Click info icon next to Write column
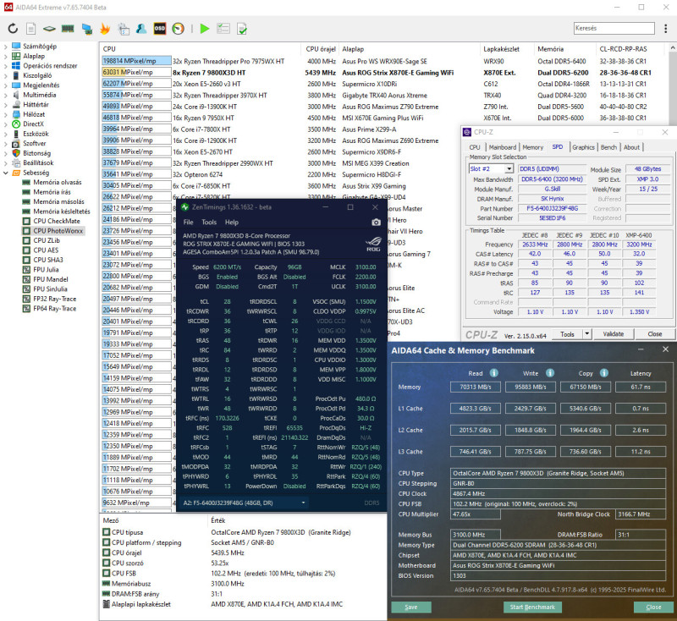677x621 pixels. (549, 373)
